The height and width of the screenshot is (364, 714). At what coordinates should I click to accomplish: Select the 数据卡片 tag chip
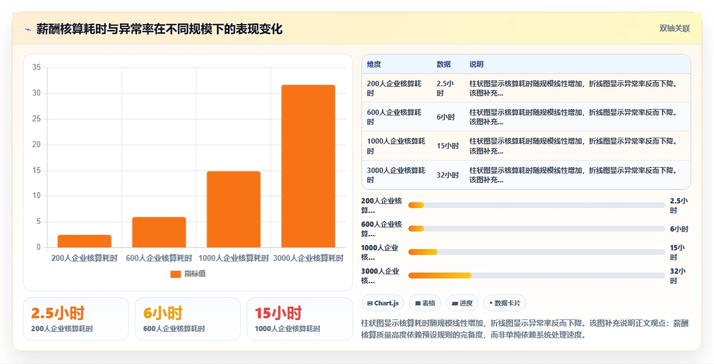coord(504,303)
